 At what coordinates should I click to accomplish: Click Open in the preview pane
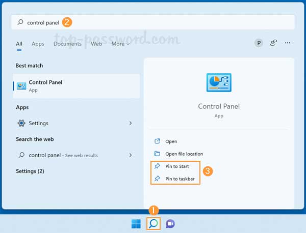point(171,141)
